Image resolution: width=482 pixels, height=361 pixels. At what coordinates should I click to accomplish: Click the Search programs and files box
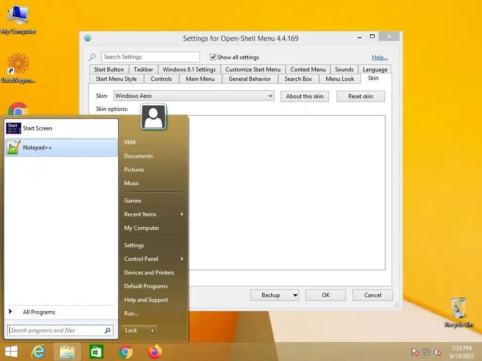pyautogui.click(x=60, y=330)
